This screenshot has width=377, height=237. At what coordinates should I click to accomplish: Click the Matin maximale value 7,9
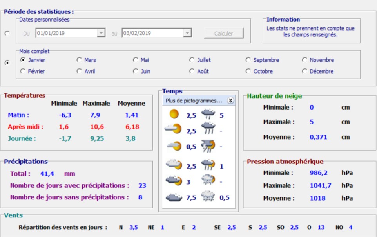point(95,115)
